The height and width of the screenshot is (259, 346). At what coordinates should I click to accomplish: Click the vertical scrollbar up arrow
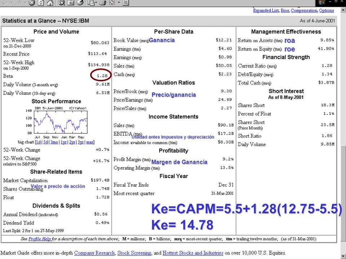[x=343, y=10]
